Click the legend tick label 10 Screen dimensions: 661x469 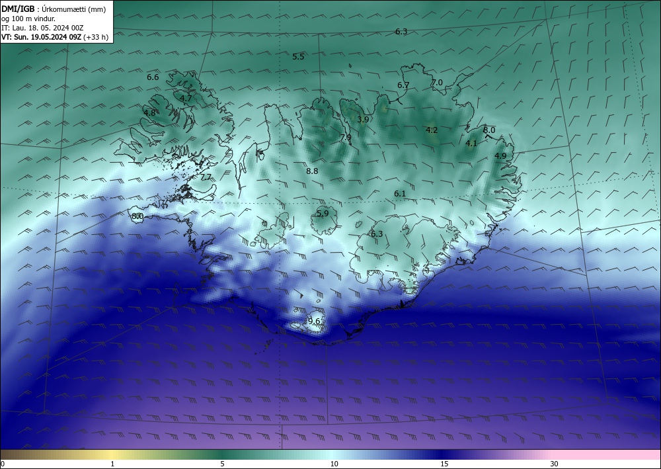334,464
